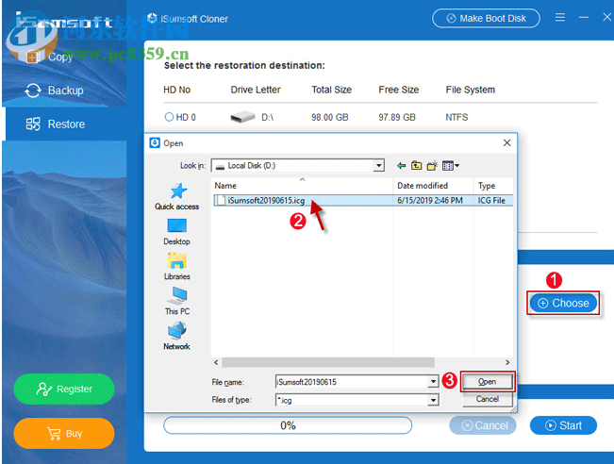Viewport: 614px width, 464px height.
Task: Select the iSumsoft20190615.icg file
Action: [x=266, y=201]
